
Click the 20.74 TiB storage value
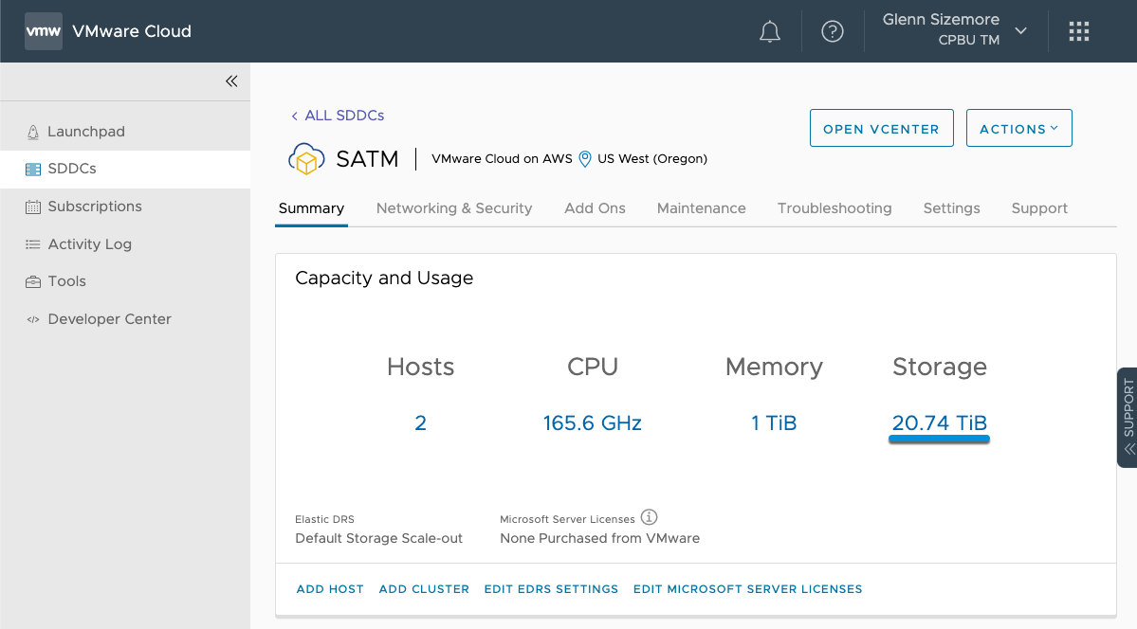pos(939,423)
